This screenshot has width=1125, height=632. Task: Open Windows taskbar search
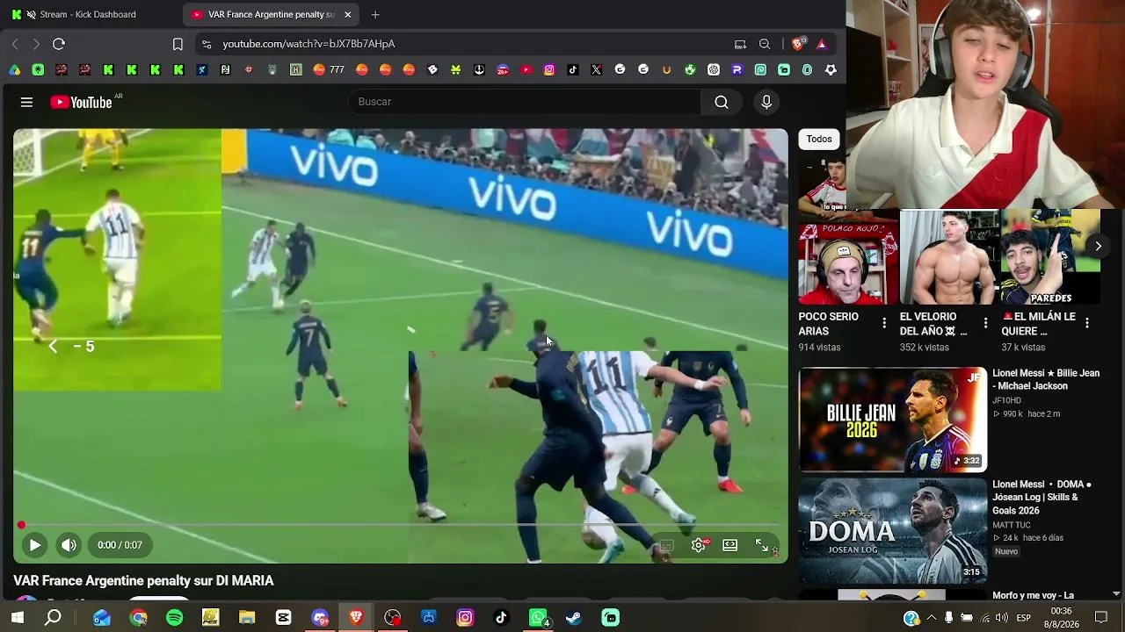pos(54,618)
